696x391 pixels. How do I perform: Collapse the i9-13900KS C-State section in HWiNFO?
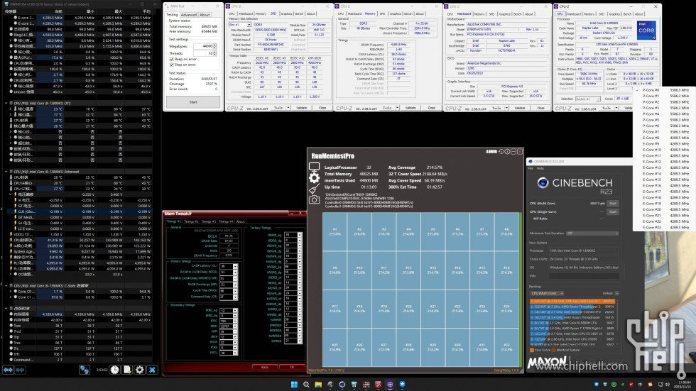tap(6, 286)
